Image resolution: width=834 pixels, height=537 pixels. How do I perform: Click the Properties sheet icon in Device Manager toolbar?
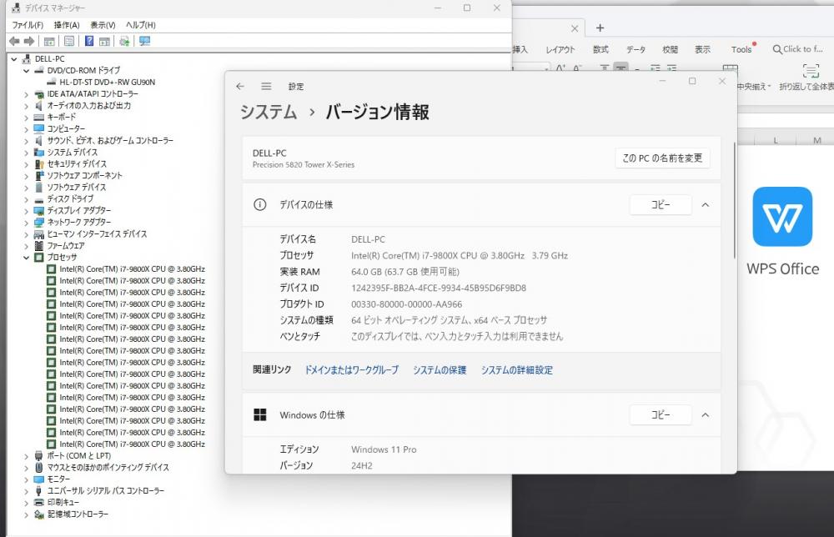pyautogui.click(x=69, y=41)
